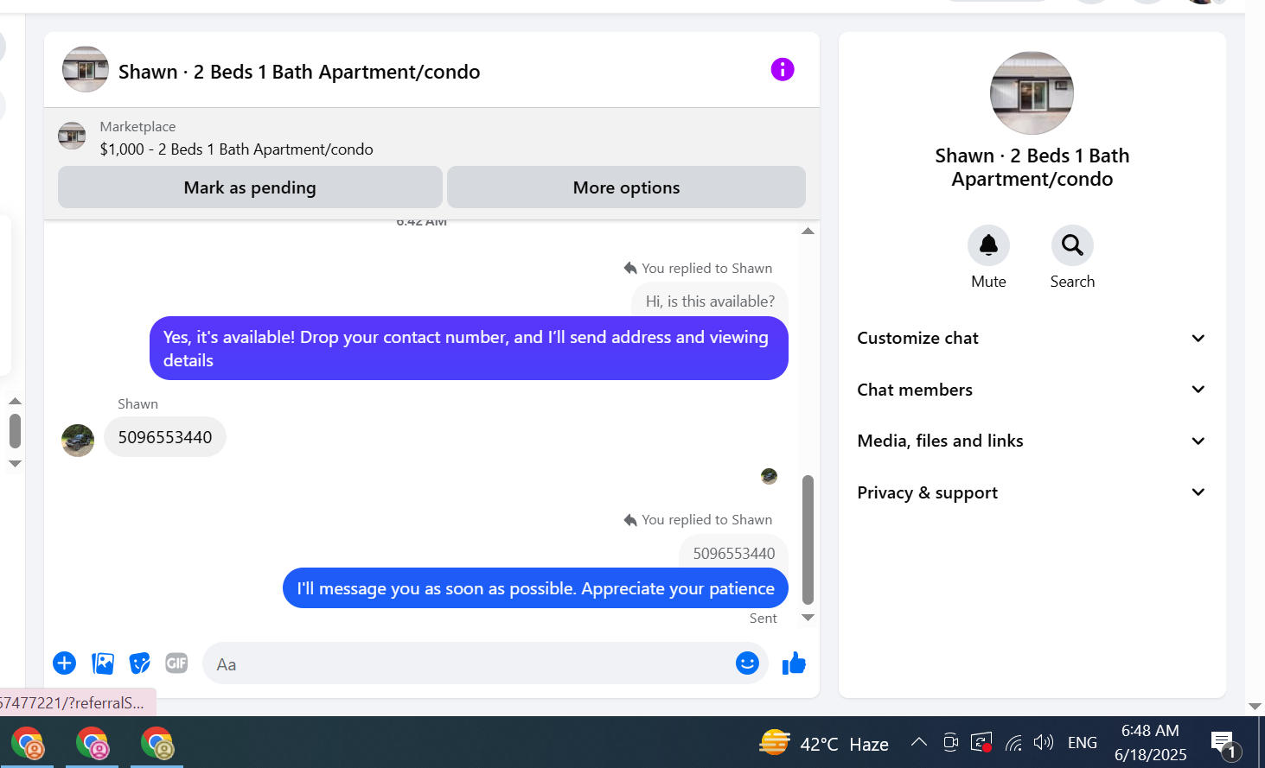The height and width of the screenshot is (768, 1265).
Task: Click the chat scrollbar up arrow
Action: click(x=808, y=231)
